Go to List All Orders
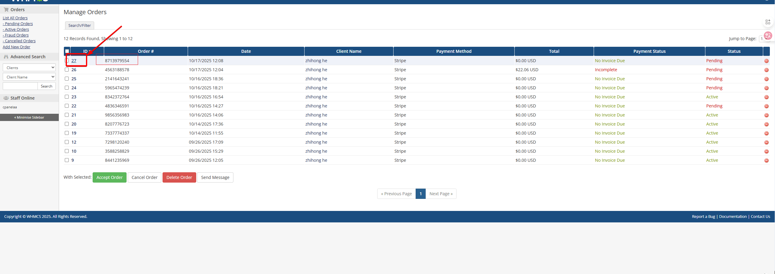The width and height of the screenshot is (775, 274). tap(15, 18)
